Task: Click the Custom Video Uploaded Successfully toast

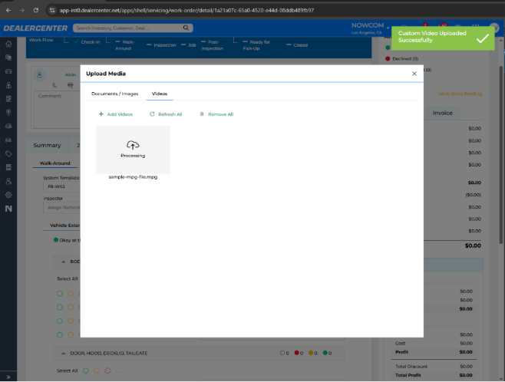Action: (443, 38)
